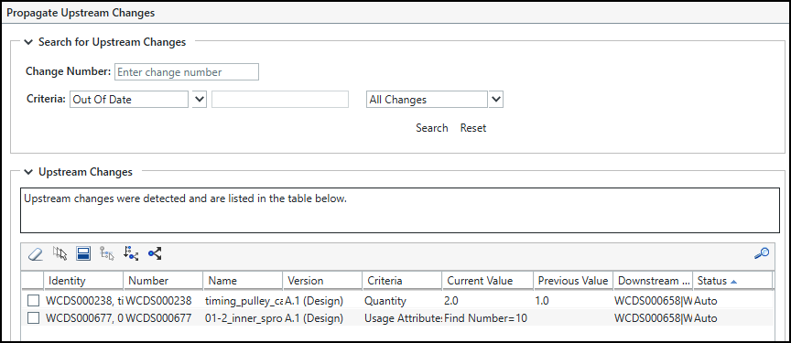Click Auto status in WCDS000238 row

point(706,301)
